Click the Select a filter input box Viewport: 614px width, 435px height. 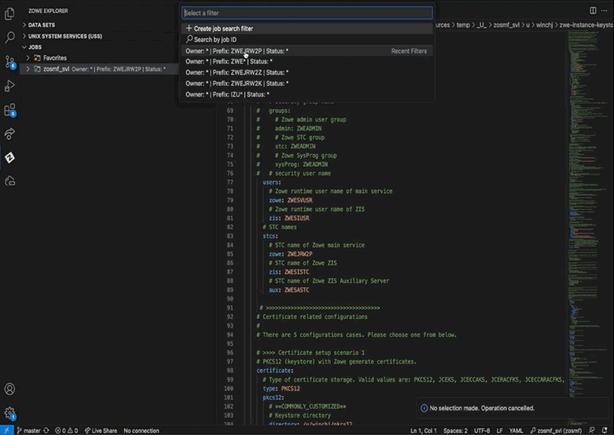[307, 13]
